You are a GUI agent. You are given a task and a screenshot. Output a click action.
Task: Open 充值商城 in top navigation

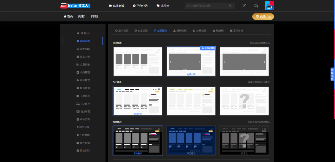coord(116,6)
